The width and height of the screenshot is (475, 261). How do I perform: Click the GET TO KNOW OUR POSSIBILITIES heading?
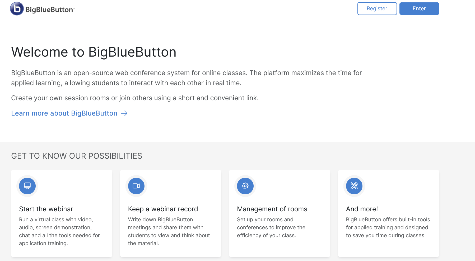77,156
